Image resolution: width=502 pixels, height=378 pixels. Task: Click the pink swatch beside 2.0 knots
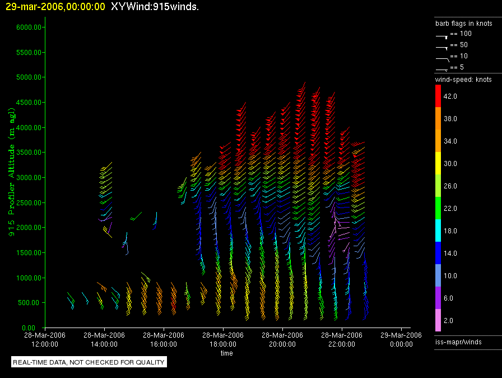point(438,321)
